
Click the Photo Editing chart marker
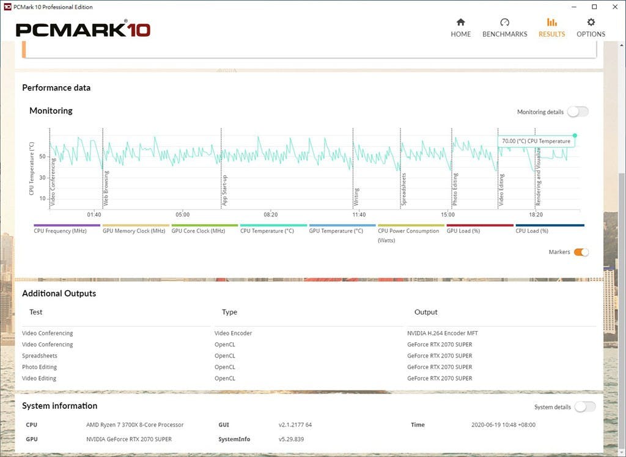point(455,189)
